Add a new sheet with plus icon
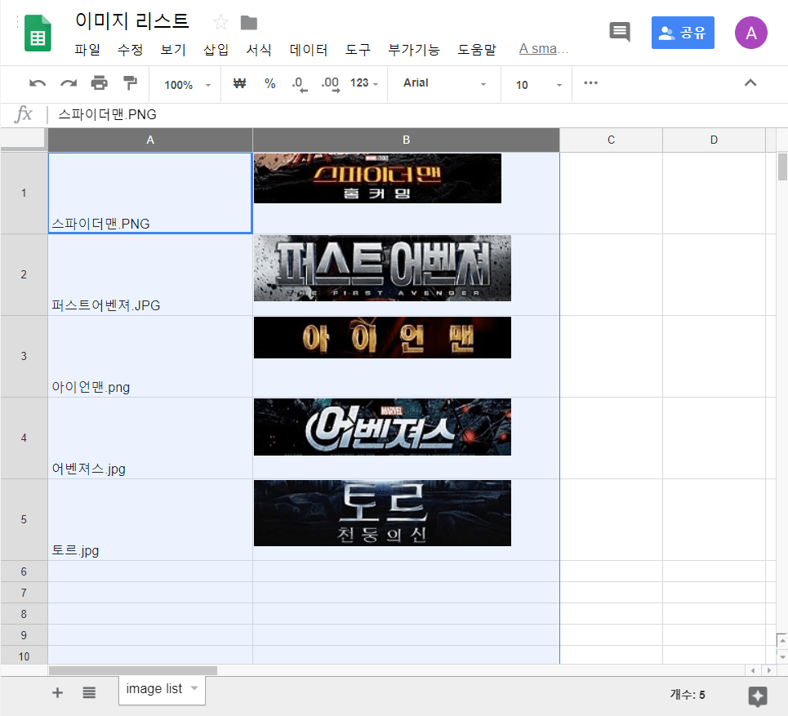The height and width of the screenshot is (716, 788). (x=57, y=692)
